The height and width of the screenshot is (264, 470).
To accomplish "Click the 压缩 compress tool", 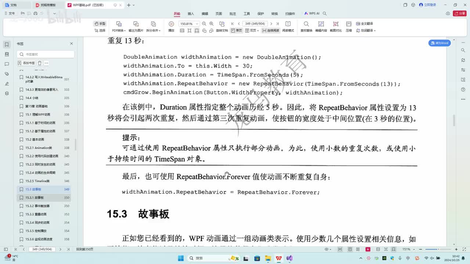I will coord(349,26).
